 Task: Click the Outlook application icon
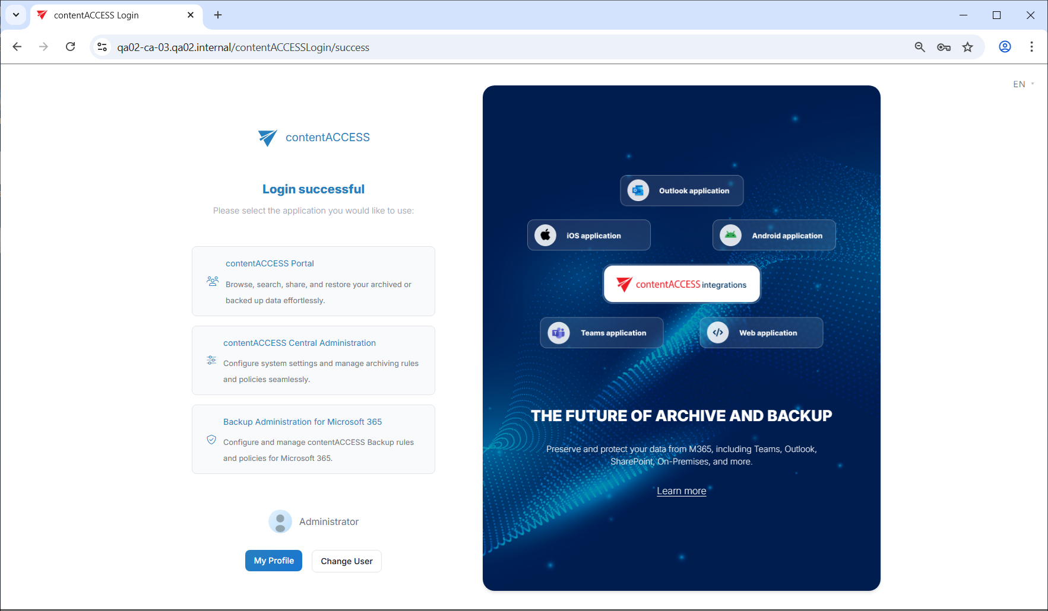click(638, 190)
